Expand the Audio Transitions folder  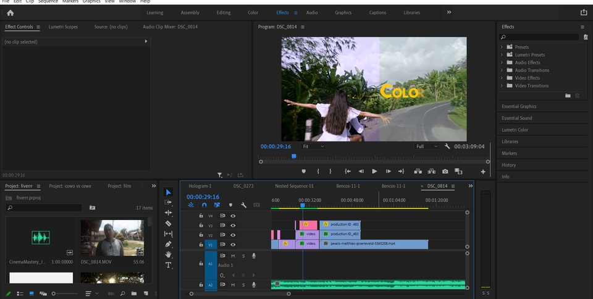click(x=502, y=70)
